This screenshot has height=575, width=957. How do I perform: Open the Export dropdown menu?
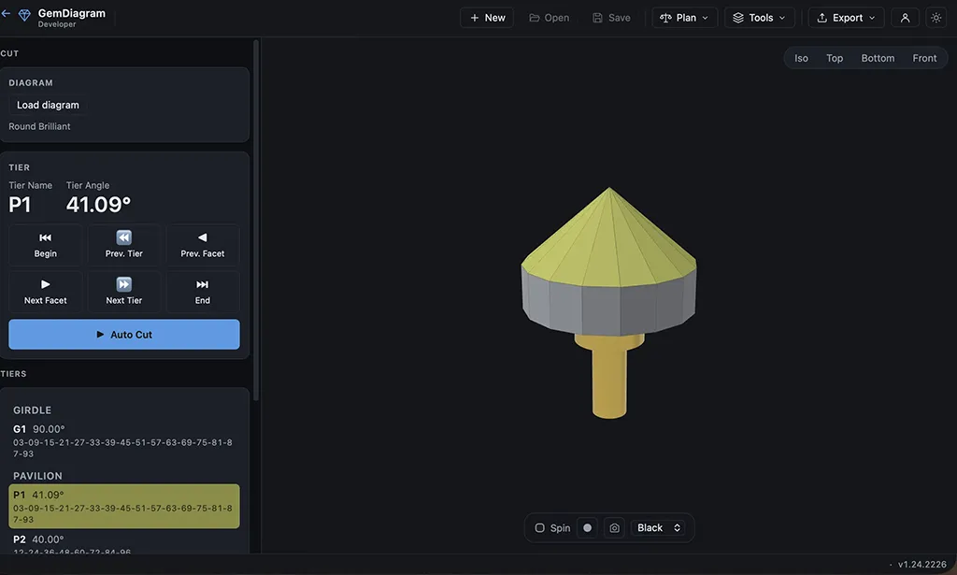click(846, 18)
